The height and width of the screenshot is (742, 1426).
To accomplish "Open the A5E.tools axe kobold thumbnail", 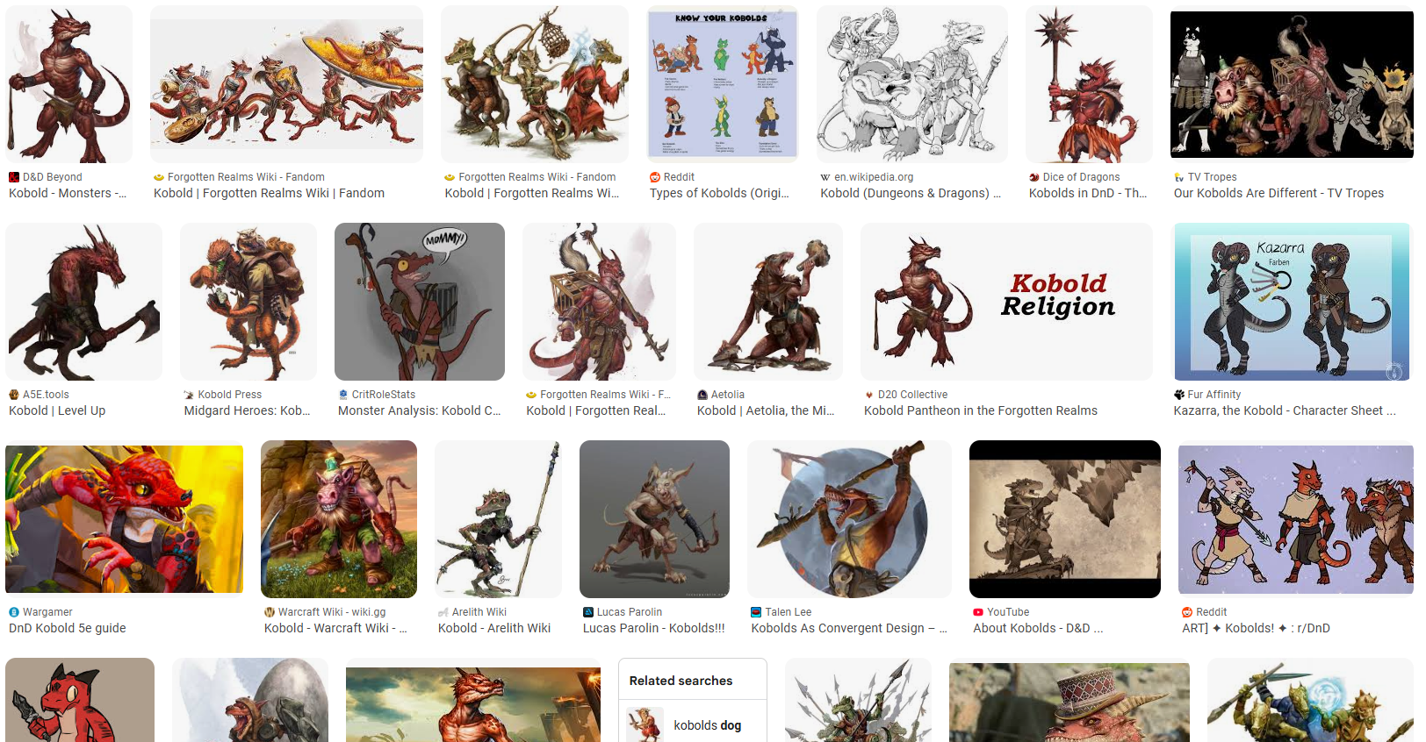I will click(83, 302).
